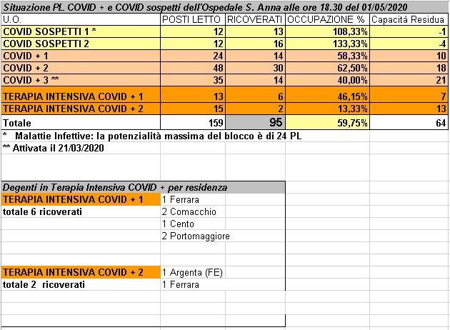The height and width of the screenshot is (330, 450).
Task: Select the '1 Argenta (FE)' cell
Action: 193,272
